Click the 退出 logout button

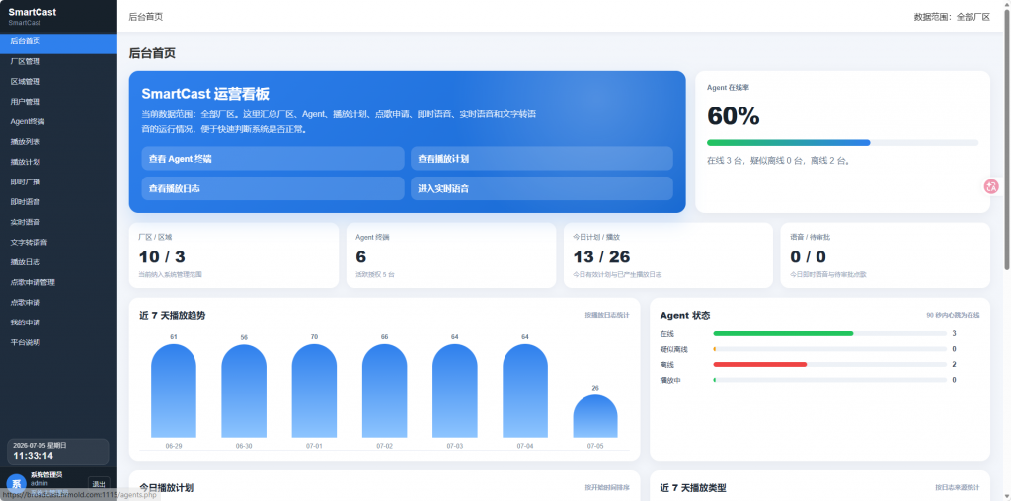tap(99, 484)
